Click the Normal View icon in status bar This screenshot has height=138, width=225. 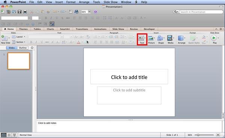3,135
